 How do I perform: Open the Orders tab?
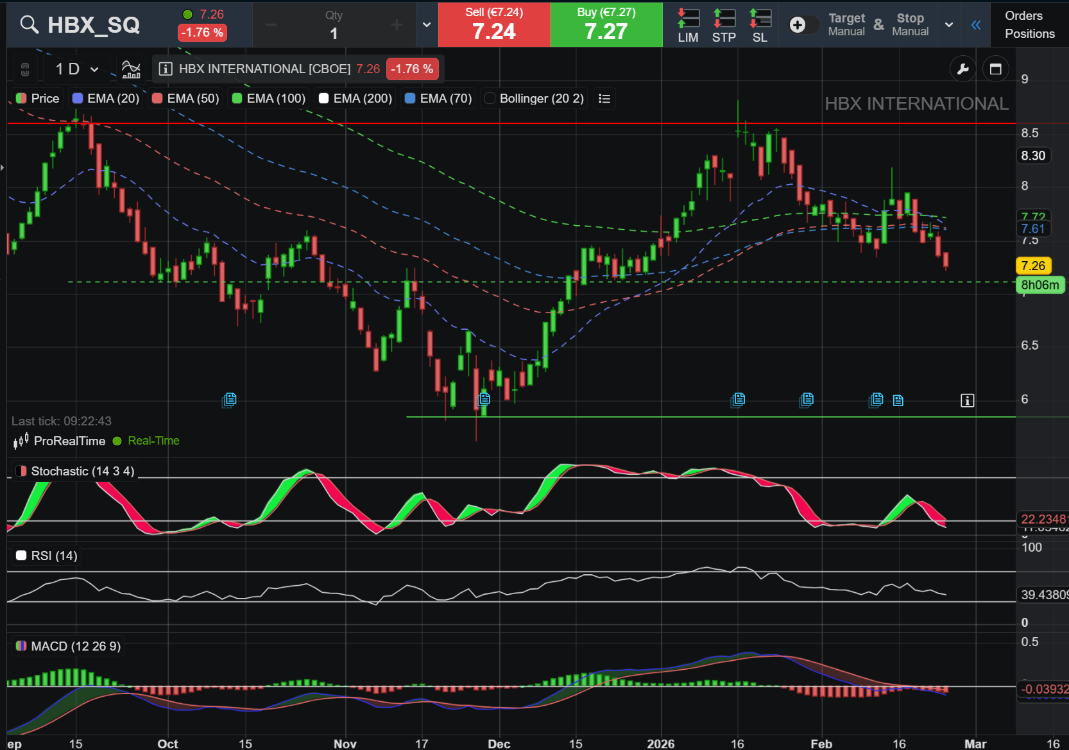(1023, 15)
